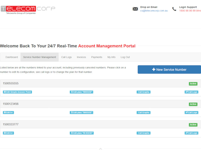Open the Call Logs tab
Viewport: 201px width, 151px height.
click(x=66, y=57)
